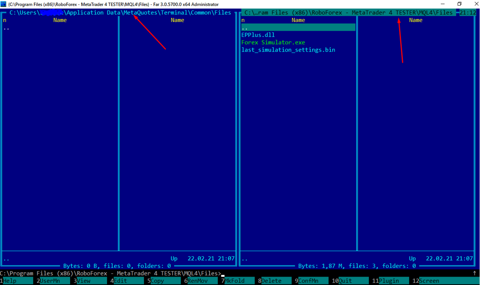The width and height of the screenshot is (480, 285).
Task: Click the 7 MkFold function key
Action: pyautogui.click(x=238, y=281)
